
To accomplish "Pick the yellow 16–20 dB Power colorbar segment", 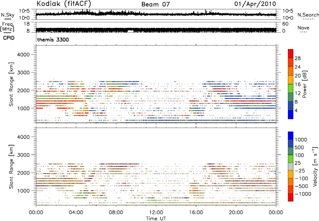I will 291,80.
